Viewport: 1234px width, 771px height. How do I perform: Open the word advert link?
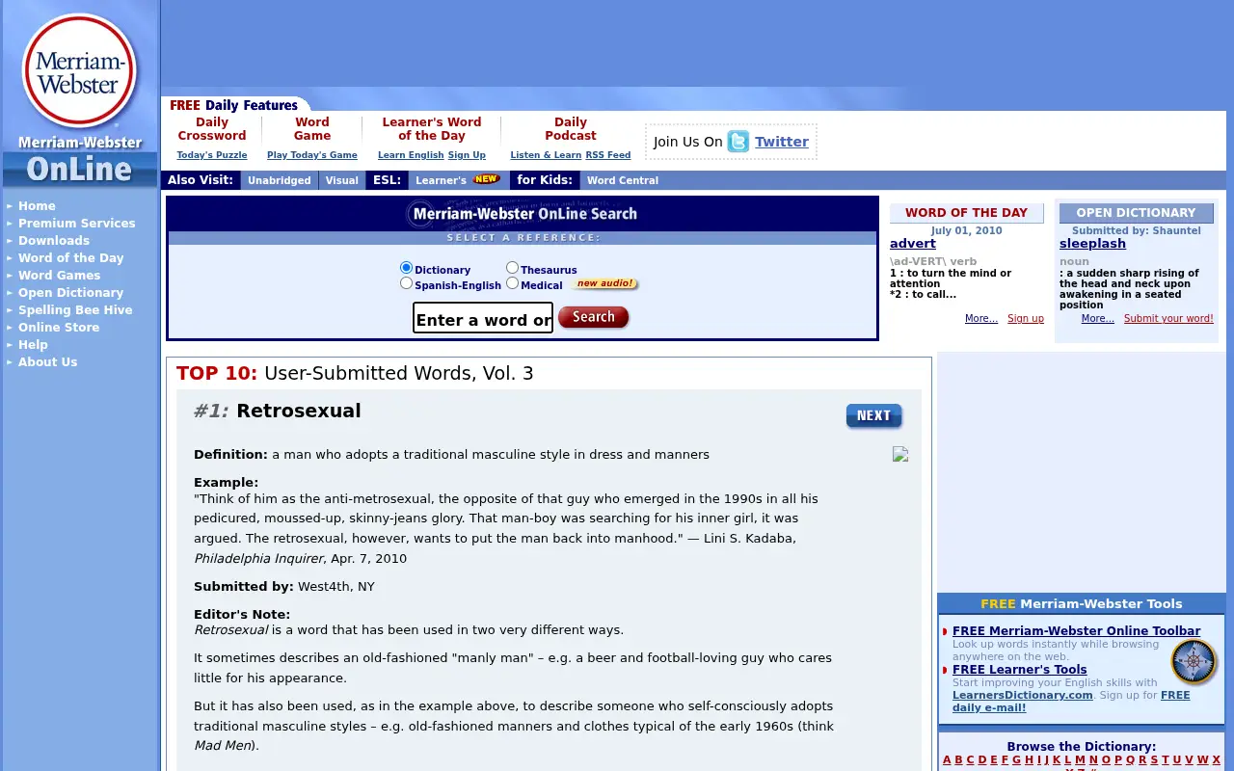pos(913,244)
